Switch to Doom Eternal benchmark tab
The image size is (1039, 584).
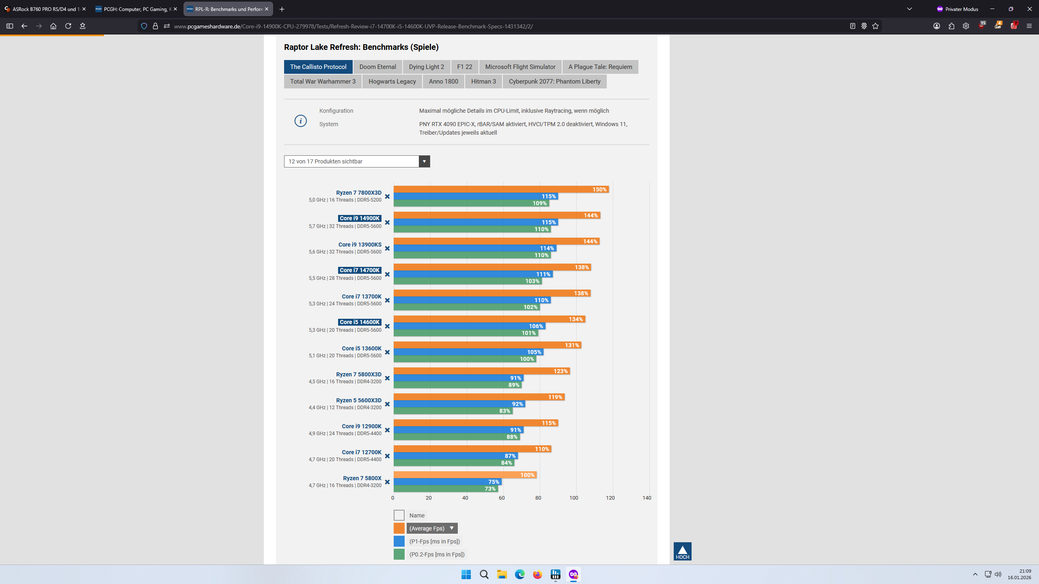pyautogui.click(x=377, y=67)
